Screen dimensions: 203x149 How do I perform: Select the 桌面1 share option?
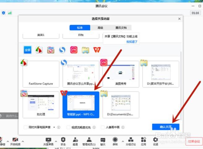pyautogui.click(x=41, y=36)
